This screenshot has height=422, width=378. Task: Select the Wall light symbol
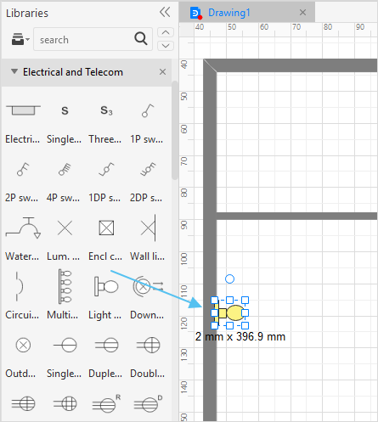click(148, 228)
